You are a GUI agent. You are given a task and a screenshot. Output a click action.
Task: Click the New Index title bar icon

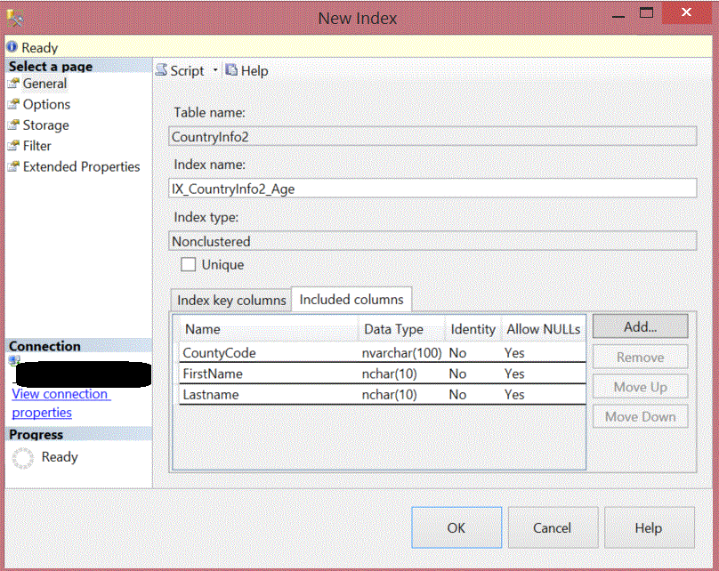coord(15,19)
